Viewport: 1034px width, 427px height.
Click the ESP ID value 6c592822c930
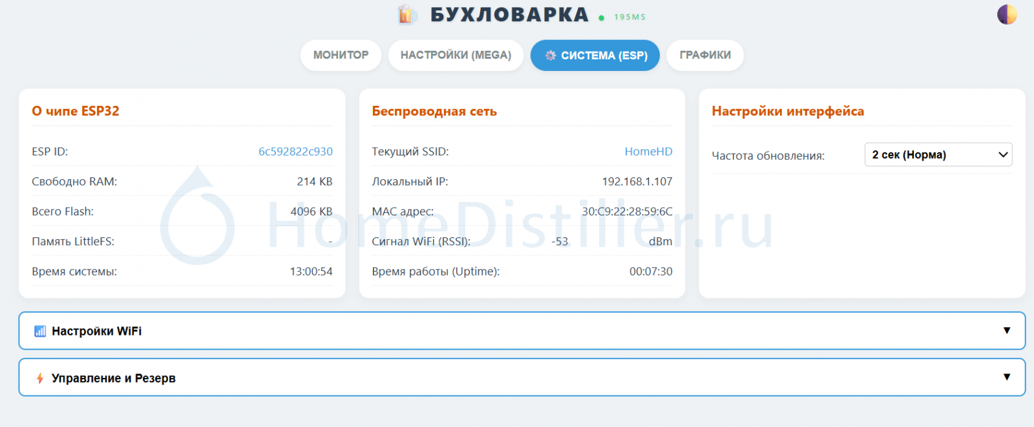[295, 152]
